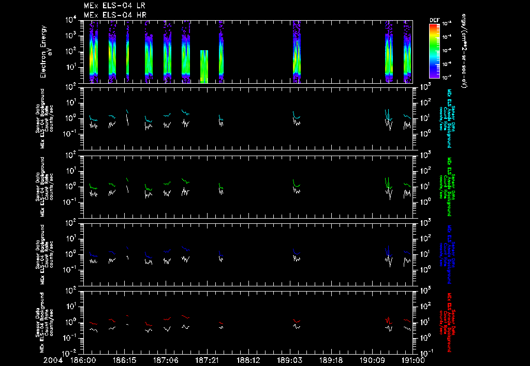Pick the red top of the DEF colorbar
The image size is (530, 366).
(x=435, y=27)
